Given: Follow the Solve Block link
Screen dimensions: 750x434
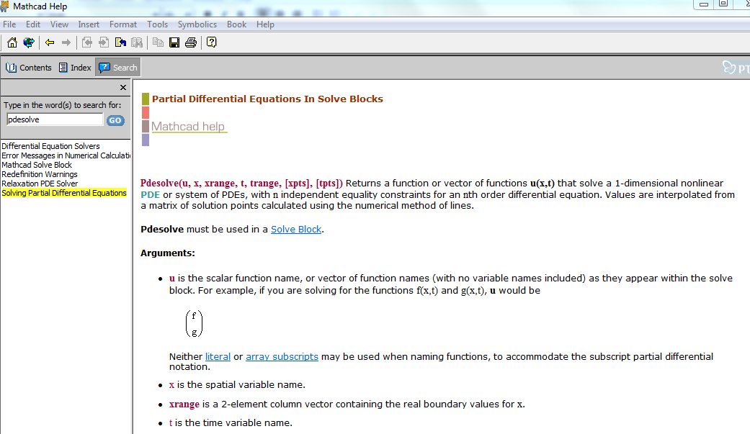Looking at the screenshot, I should coord(296,230).
